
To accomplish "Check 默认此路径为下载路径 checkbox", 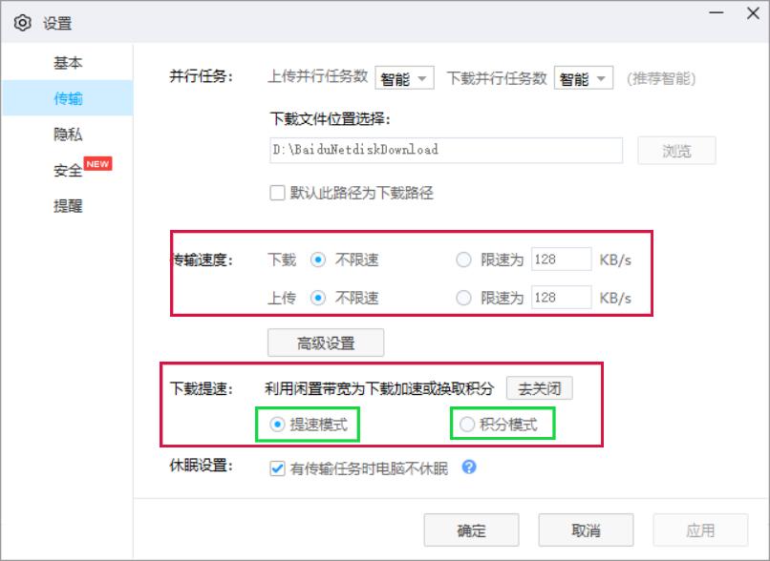I will pos(276,194).
